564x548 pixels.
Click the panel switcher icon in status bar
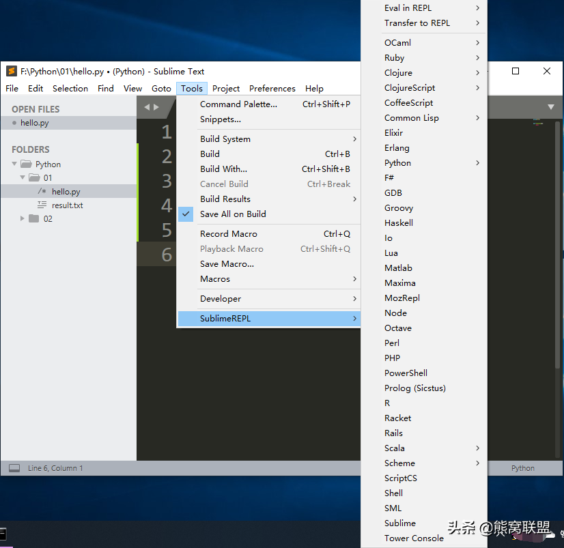point(14,468)
